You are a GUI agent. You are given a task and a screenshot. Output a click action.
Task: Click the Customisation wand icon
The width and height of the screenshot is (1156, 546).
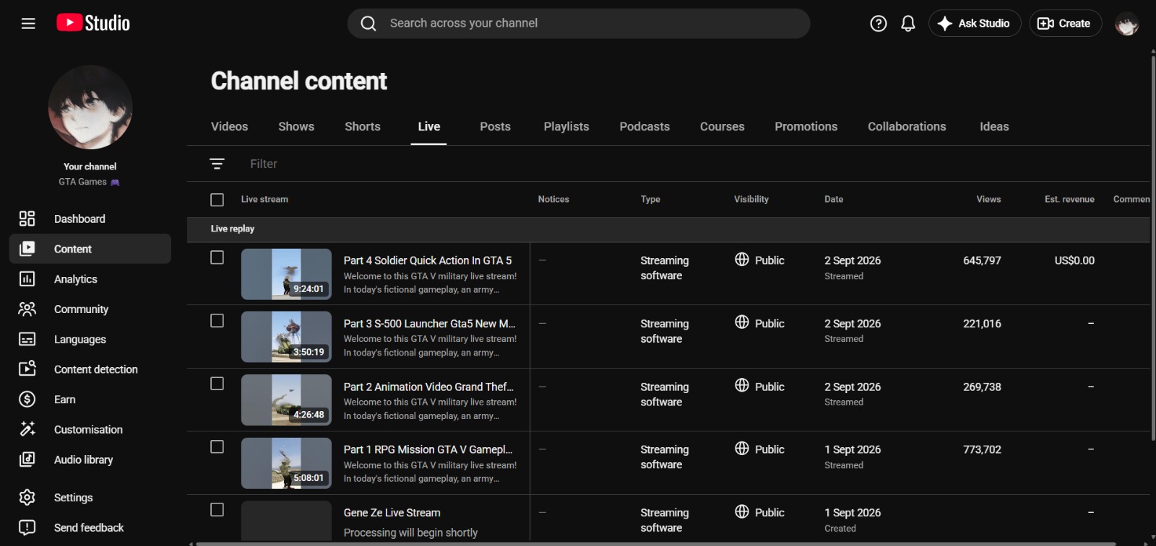(27, 429)
